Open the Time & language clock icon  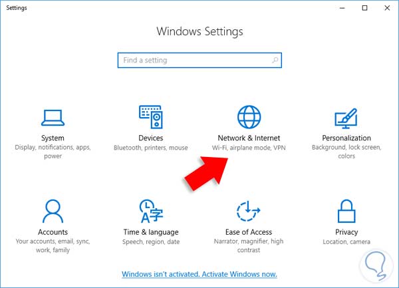click(151, 211)
